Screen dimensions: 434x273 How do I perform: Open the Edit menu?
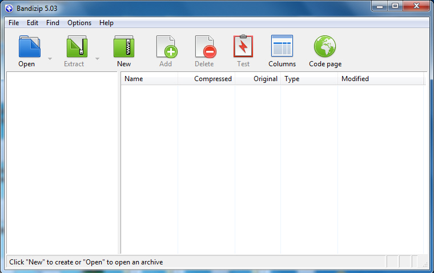(33, 23)
